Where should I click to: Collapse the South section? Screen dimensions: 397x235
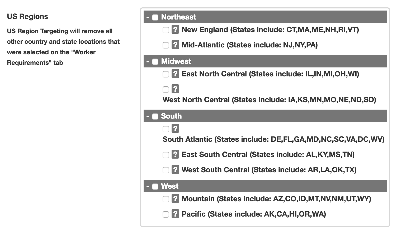(x=148, y=116)
